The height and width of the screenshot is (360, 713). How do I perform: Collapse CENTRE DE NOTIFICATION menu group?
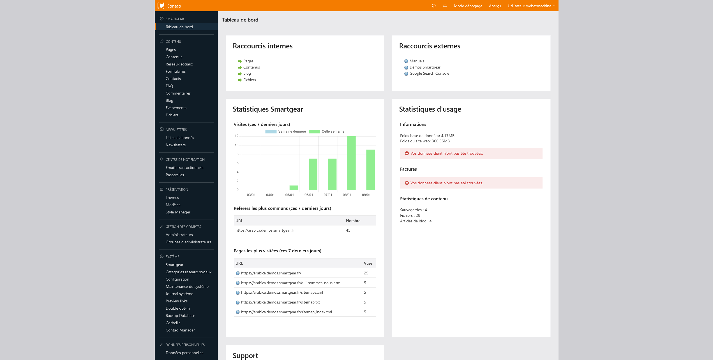click(x=185, y=160)
